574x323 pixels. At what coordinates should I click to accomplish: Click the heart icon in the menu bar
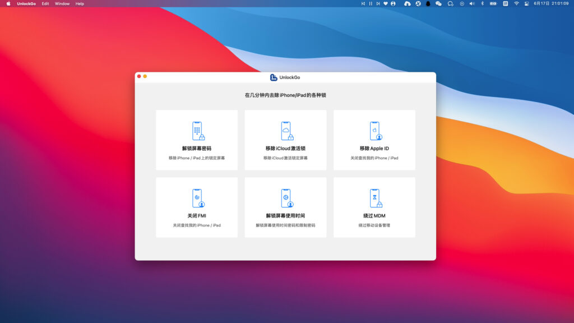click(385, 4)
